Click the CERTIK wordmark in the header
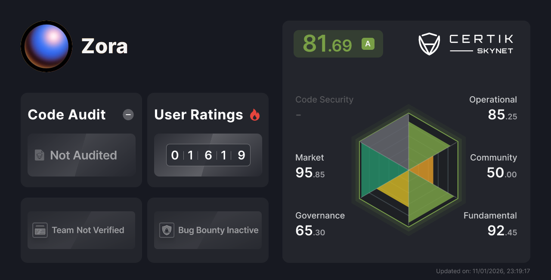Image resolution: width=551 pixels, height=280 pixels. pos(481,40)
